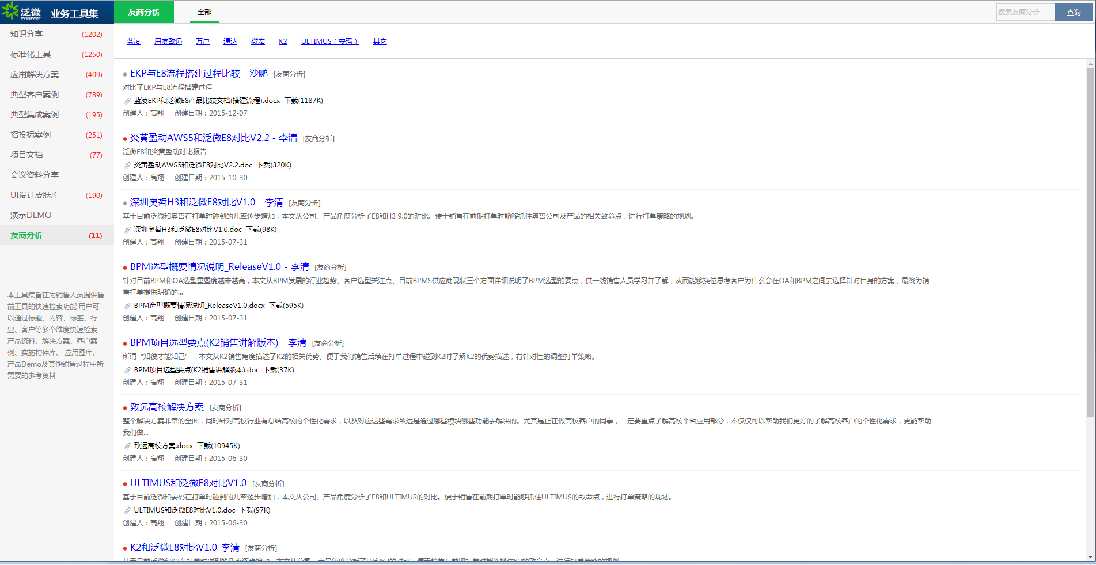Select UI设计皮肤库 in sidebar
The width and height of the screenshot is (1096, 565).
(x=56, y=195)
